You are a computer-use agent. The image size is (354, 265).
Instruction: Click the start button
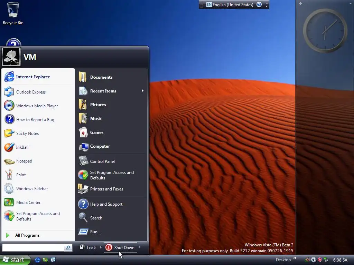(x=15, y=260)
